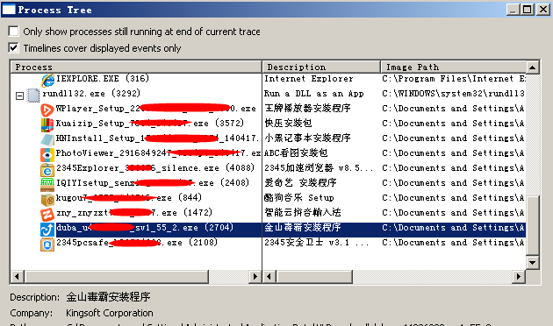Screen dimensions: 553x326
Task: Click the '智能云拼音输入法' description cell
Action: (303, 213)
